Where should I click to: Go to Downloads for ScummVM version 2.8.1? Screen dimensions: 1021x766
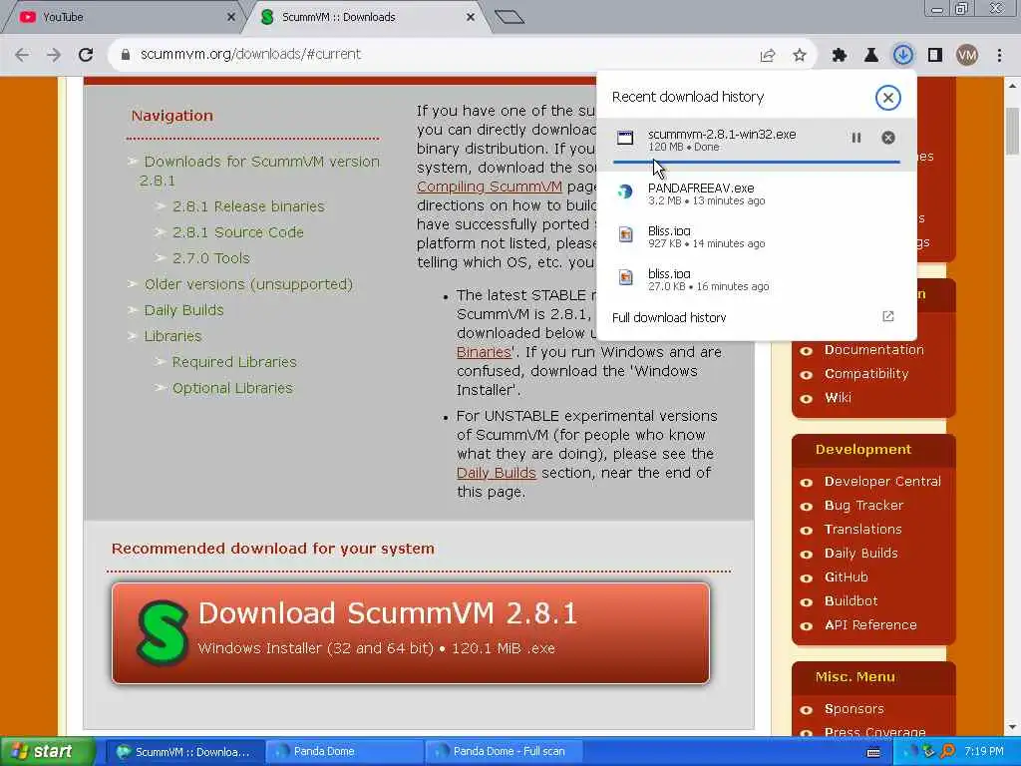(x=259, y=171)
